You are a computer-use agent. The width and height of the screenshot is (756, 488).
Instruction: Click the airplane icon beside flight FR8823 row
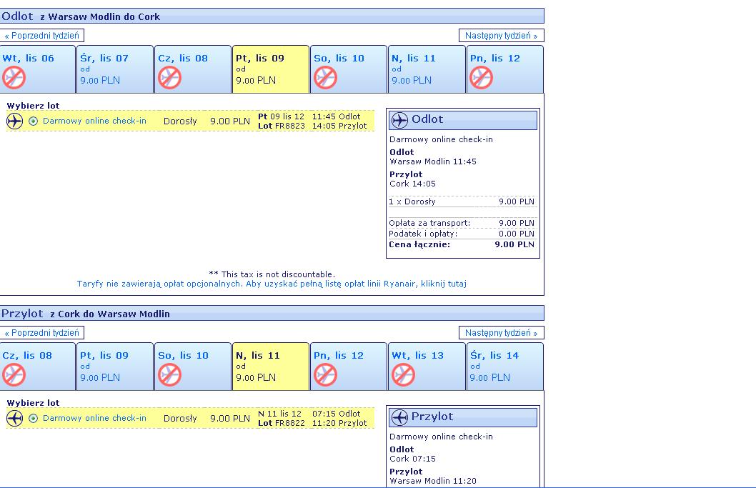(x=14, y=121)
